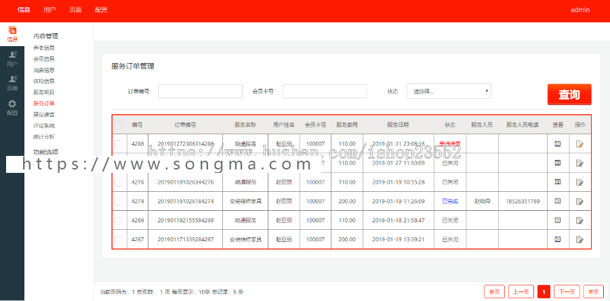The height and width of the screenshot is (301, 610).
Task: Select 配置 in the top red navigation bar
Action: pyautogui.click(x=101, y=10)
